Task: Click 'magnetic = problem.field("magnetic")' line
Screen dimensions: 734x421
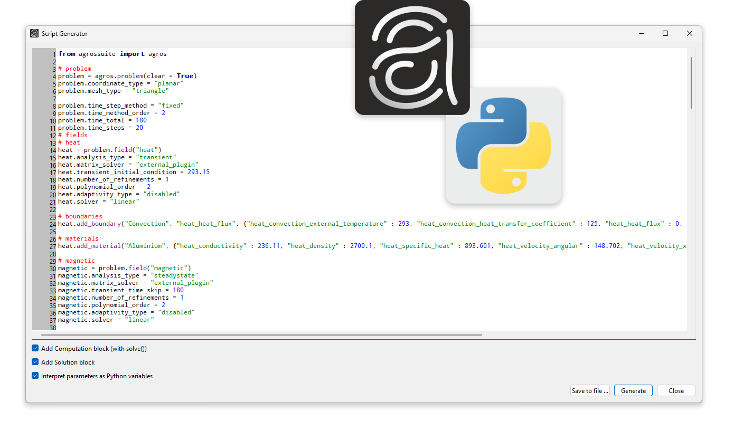Action: coord(125,268)
